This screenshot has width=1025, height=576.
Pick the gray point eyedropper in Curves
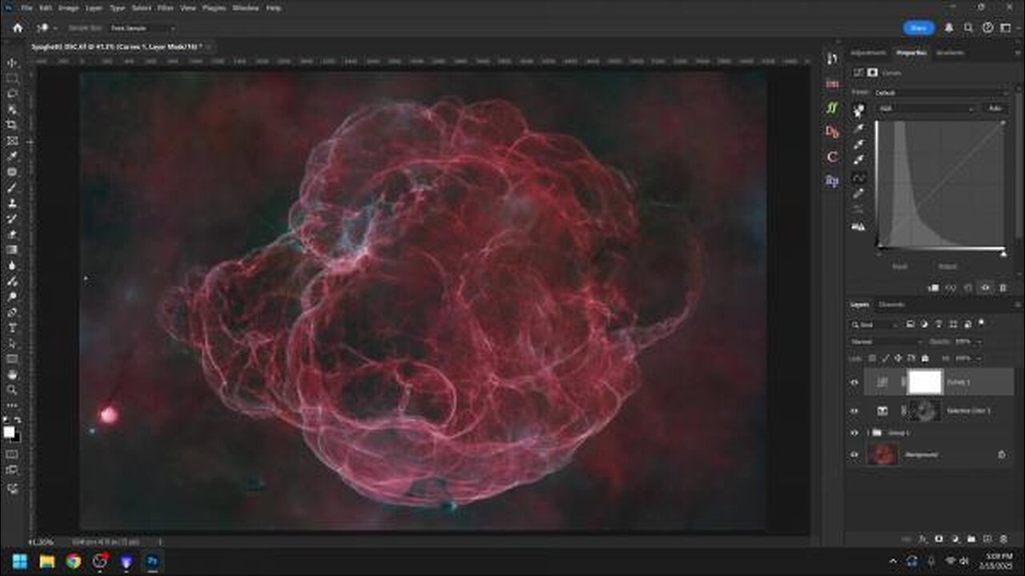[x=858, y=145]
